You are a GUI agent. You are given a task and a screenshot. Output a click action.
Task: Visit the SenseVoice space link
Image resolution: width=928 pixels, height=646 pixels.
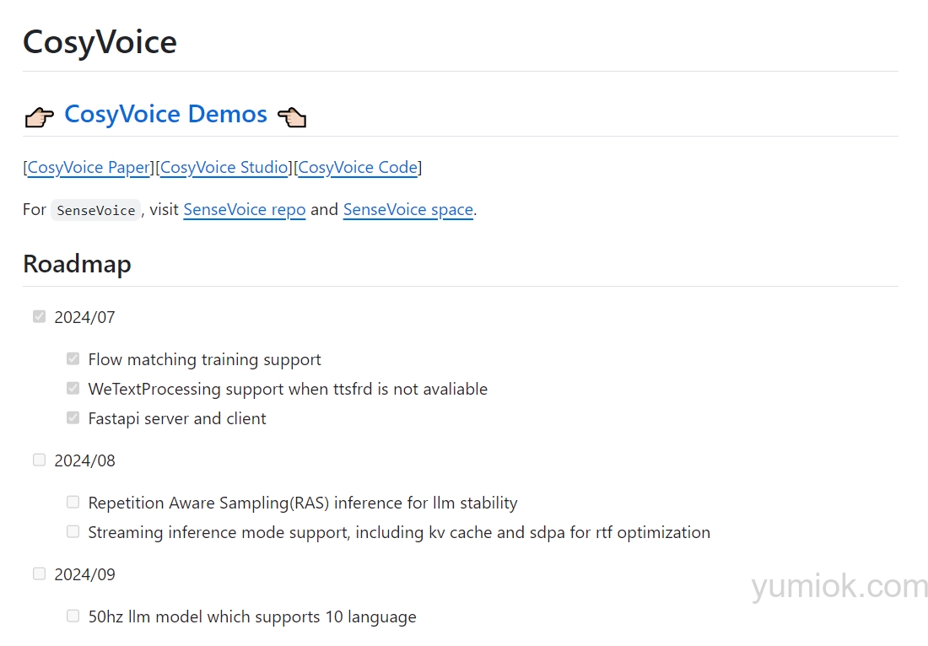point(408,209)
